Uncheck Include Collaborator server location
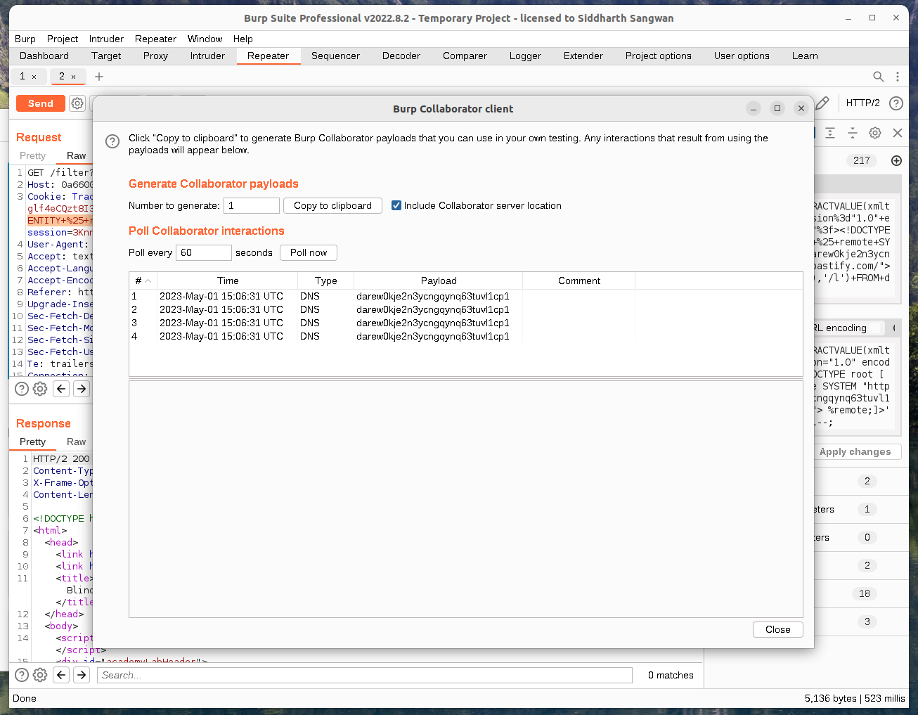 [x=396, y=205]
